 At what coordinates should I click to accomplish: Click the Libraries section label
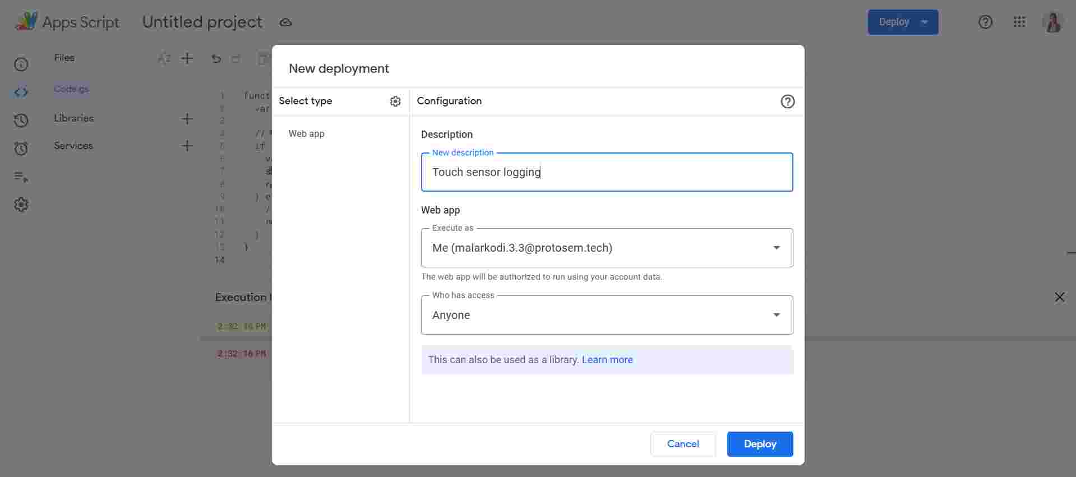click(x=73, y=118)
